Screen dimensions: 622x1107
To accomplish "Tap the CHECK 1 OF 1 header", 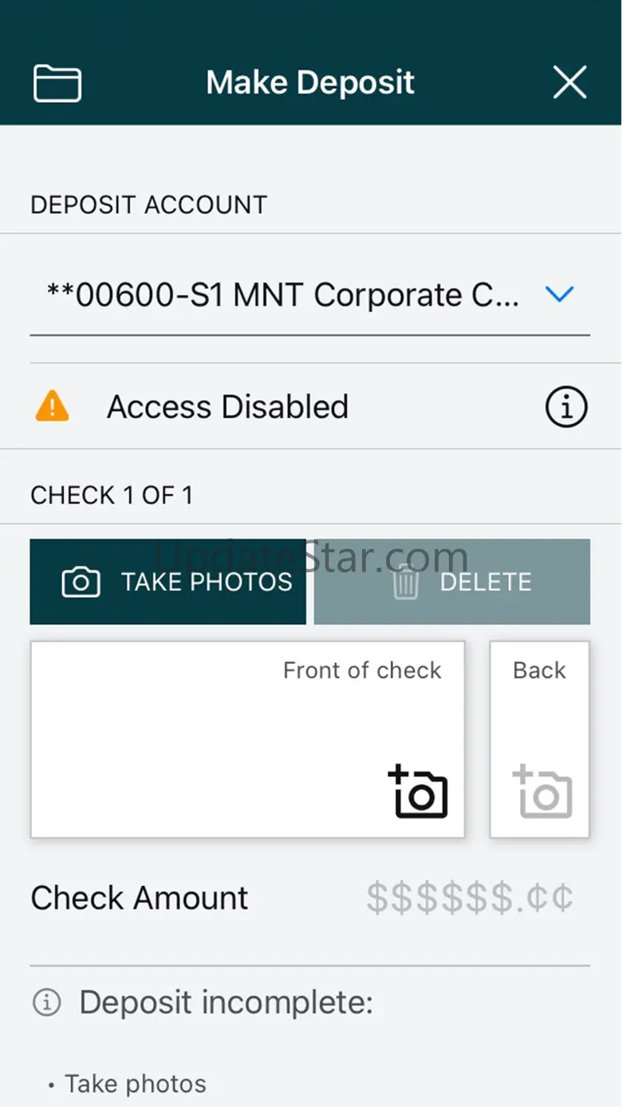I will point(112,496).
